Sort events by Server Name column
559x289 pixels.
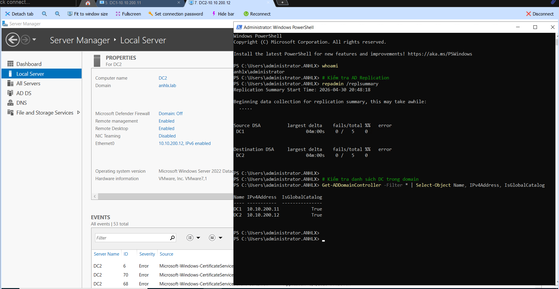[106, 254]
